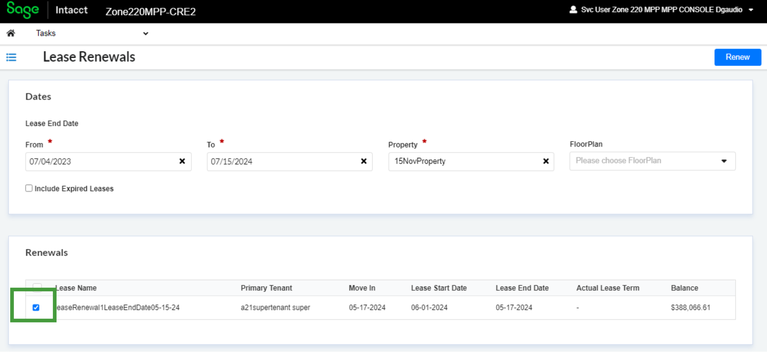Screen dimensions: 767x352
Task: Clear the To date field
Action: coord(364,161)
